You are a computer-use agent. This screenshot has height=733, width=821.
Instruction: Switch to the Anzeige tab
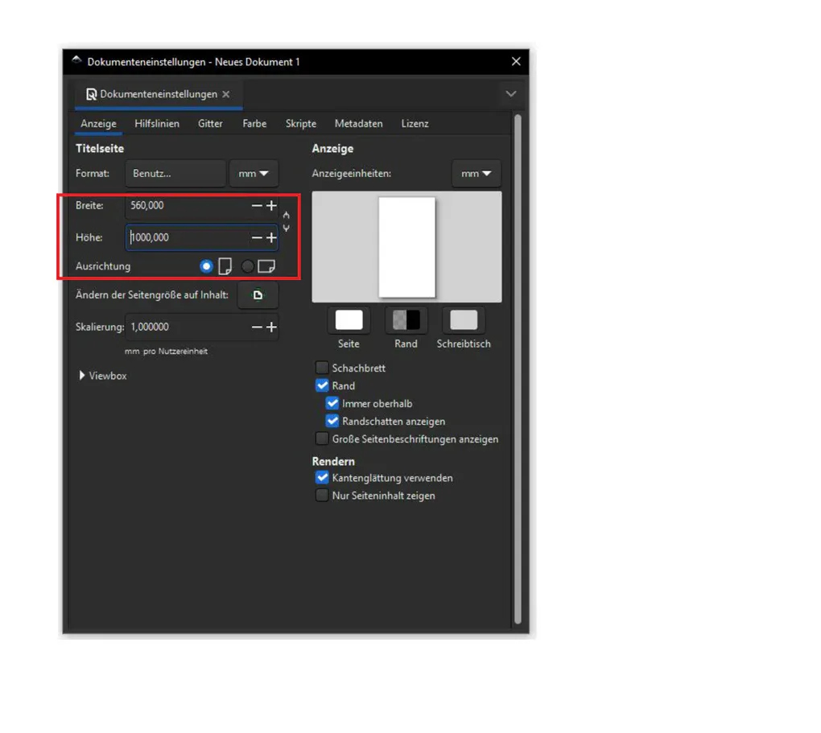[x=98, y=124]
